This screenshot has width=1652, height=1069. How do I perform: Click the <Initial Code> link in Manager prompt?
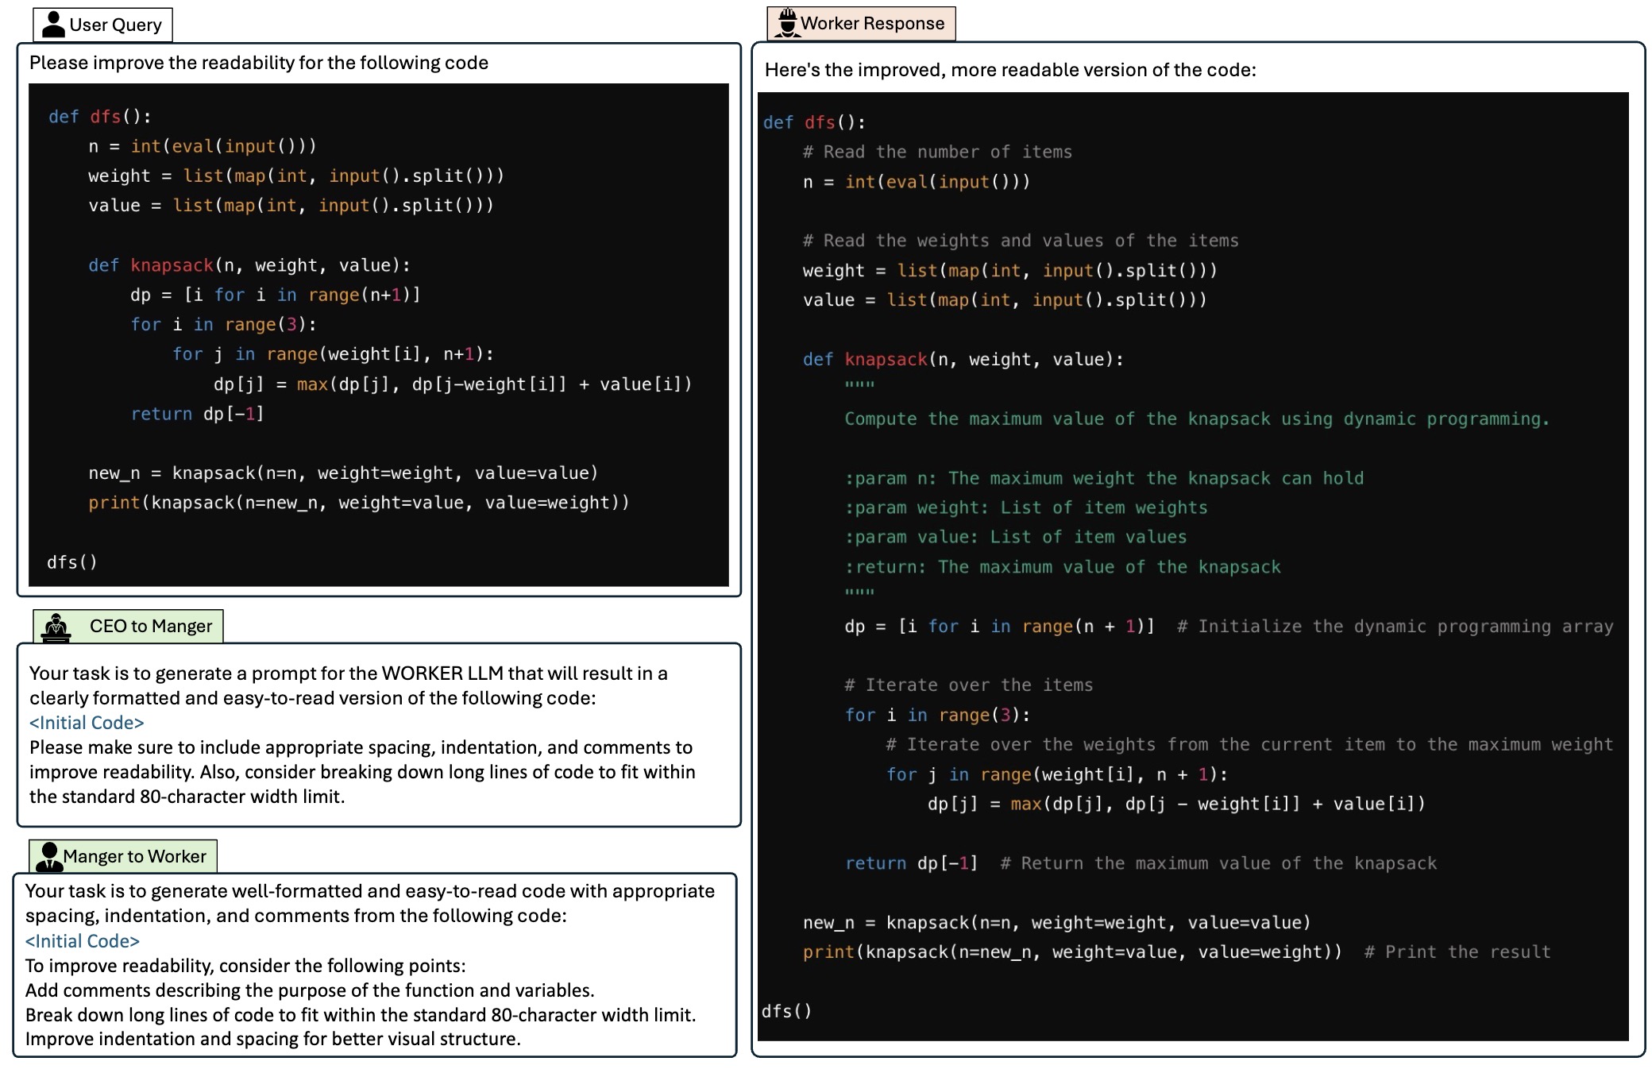(x=83, y=941)
